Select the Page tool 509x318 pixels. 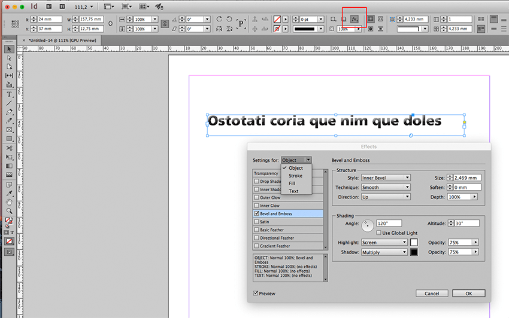click(9, 67)
